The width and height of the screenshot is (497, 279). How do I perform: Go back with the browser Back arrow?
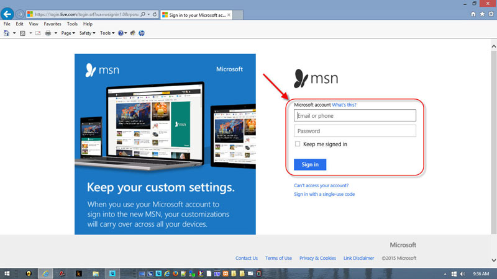[7, 14]
